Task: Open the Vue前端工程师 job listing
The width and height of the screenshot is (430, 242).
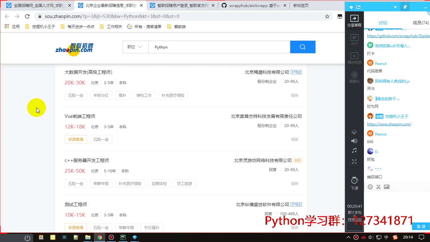Action: pos(80,116)
